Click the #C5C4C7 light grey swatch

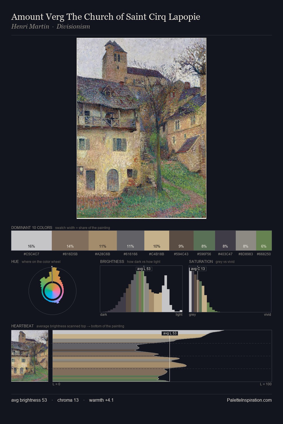(x=31, y=241)
